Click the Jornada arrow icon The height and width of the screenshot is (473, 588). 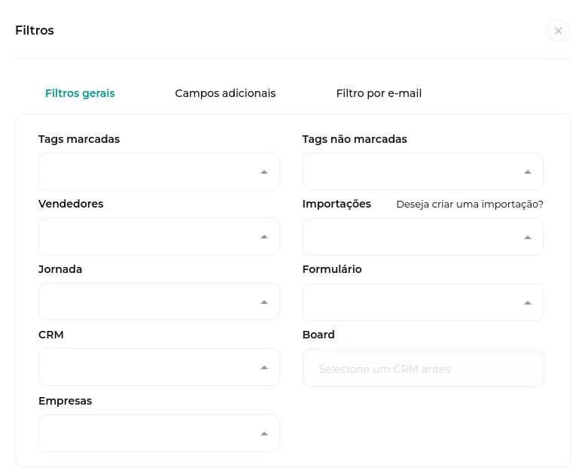(264, 302)
